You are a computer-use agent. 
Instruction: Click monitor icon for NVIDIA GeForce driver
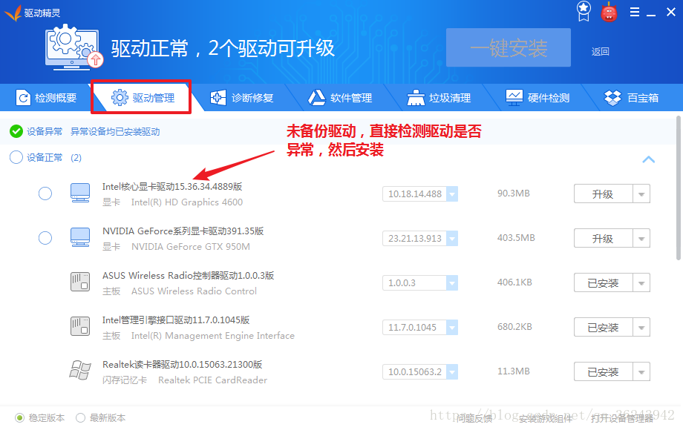80,237
